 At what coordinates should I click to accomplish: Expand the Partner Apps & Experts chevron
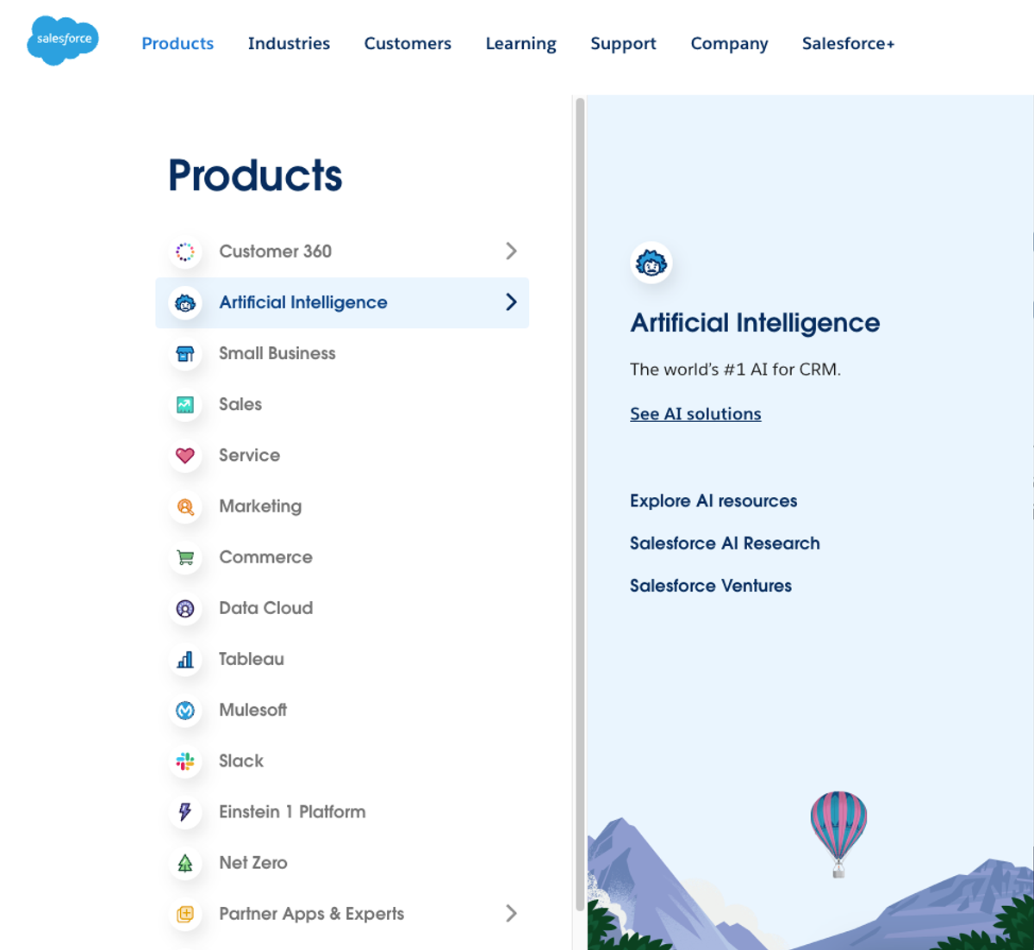point(511,913)
